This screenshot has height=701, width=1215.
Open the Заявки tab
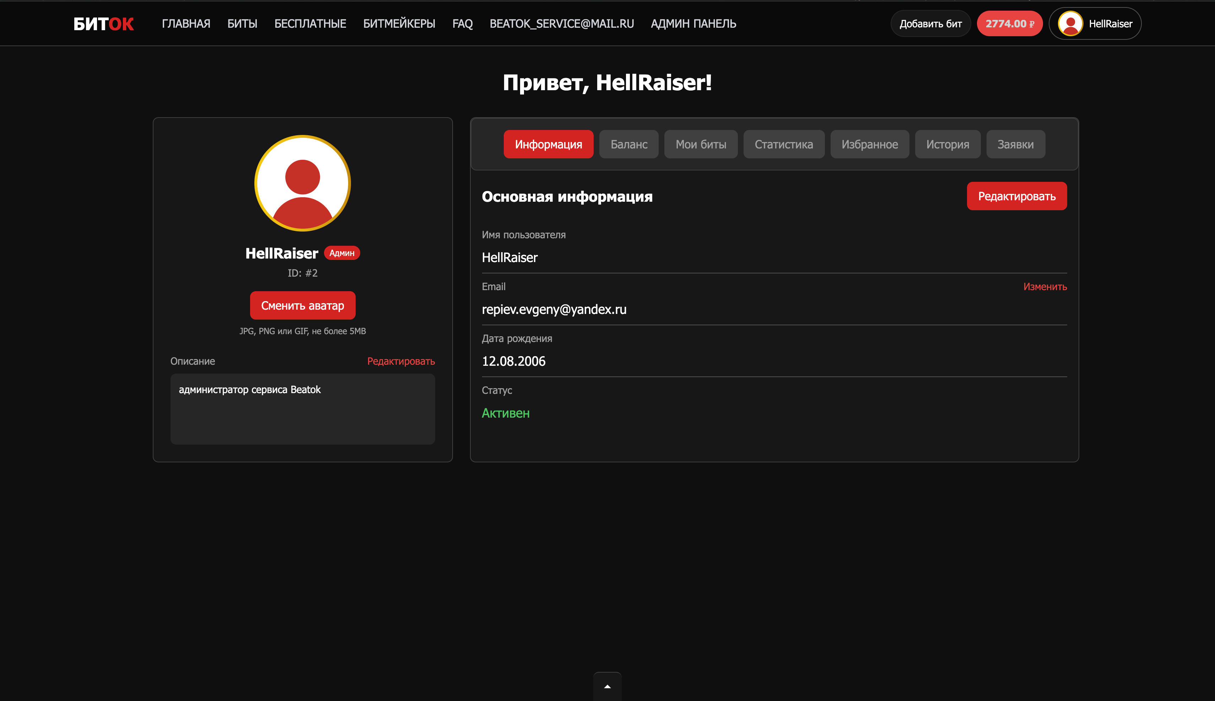point(1015,145)
